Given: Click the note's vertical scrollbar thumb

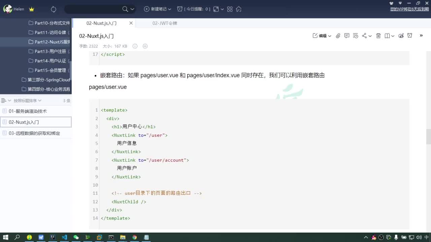Looking at the screenshot, I should (x=429, y=136).
